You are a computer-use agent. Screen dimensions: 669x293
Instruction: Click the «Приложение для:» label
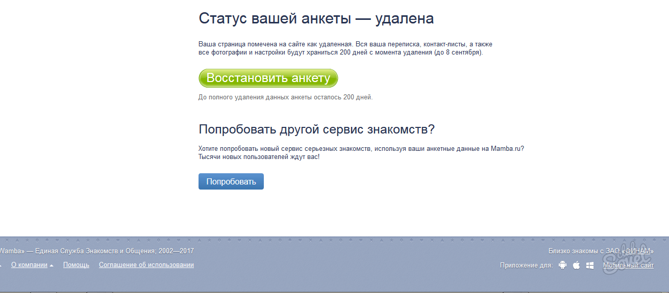pos(526,265)
